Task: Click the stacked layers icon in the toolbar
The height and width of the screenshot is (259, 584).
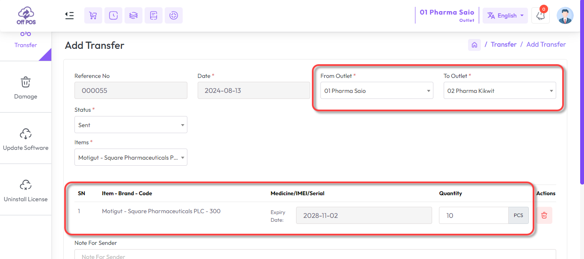Action: 133,15
